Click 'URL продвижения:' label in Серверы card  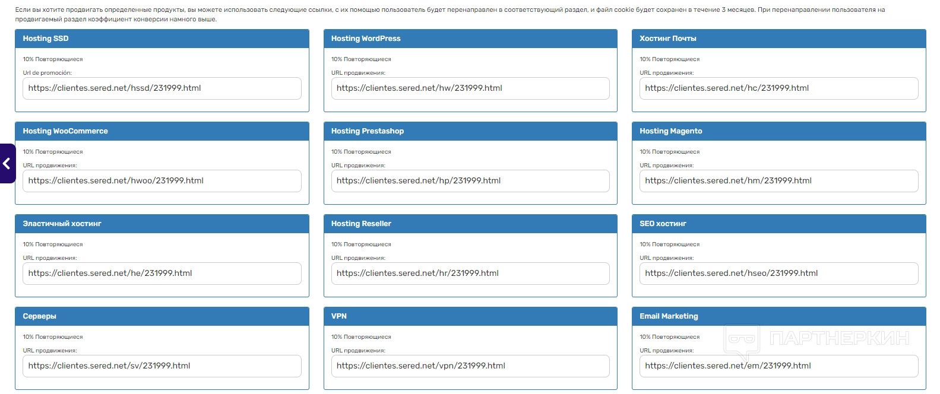point(50,351)
